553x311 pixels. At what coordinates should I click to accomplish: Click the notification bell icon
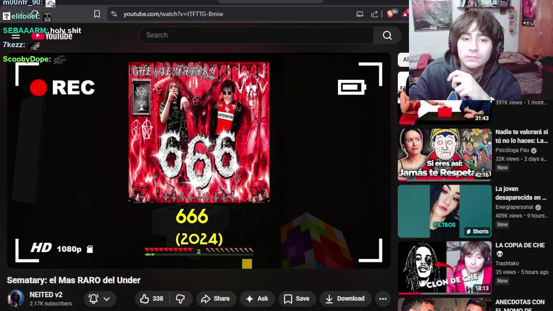93,298
